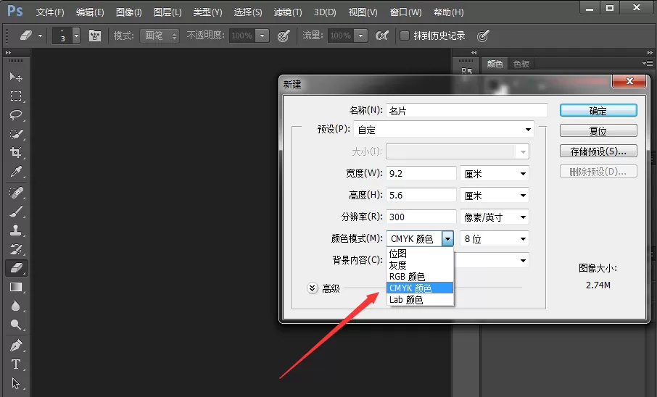Select the Brush tool
Viewport: 657px width, 397px height.
click(x=16, y=212)
